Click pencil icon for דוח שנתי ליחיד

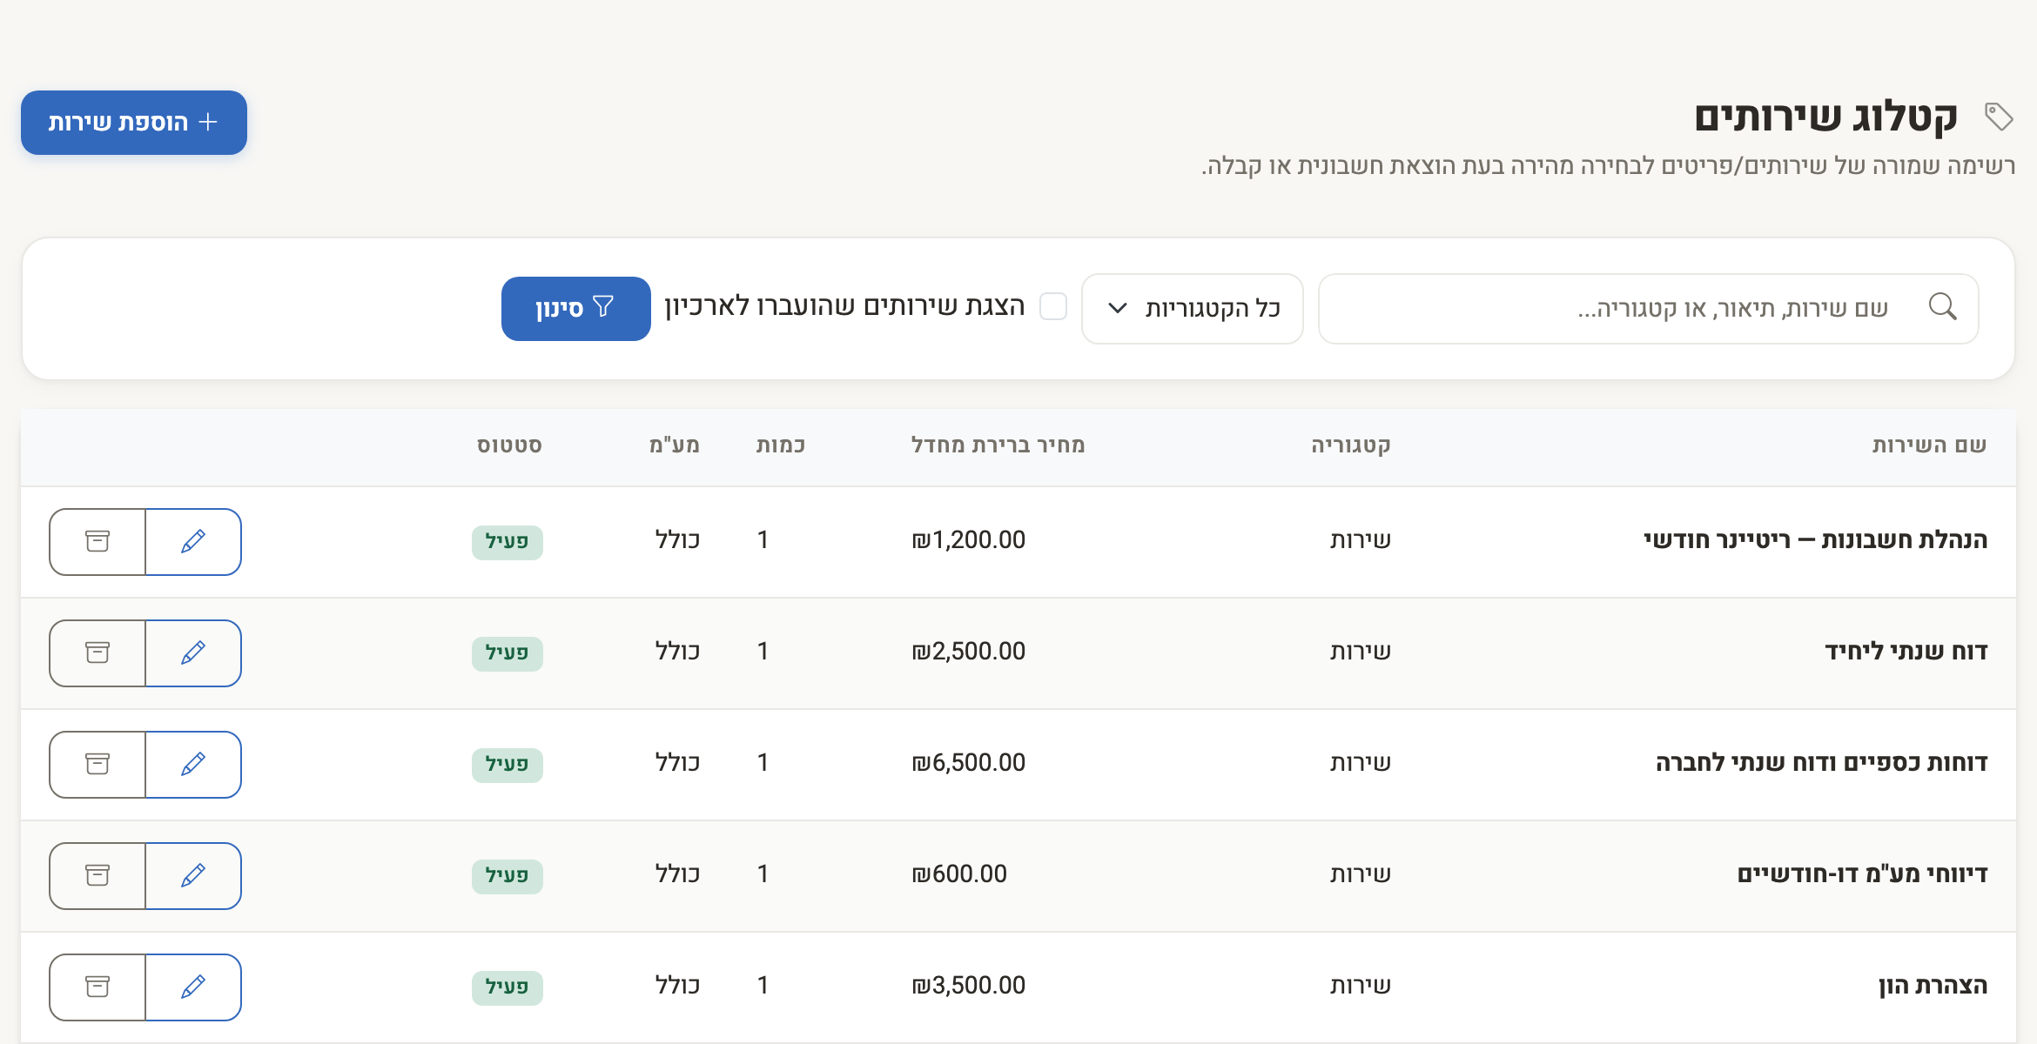click(193, 652)
